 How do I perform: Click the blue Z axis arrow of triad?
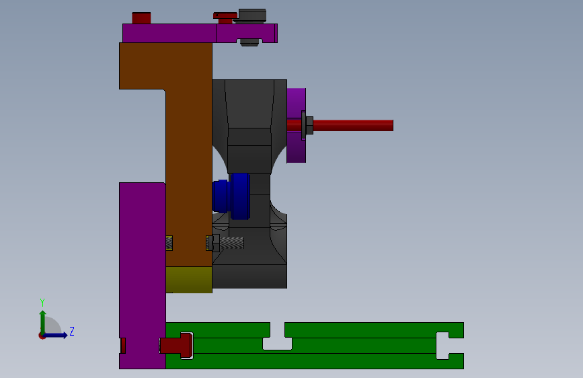pos(56,335)
